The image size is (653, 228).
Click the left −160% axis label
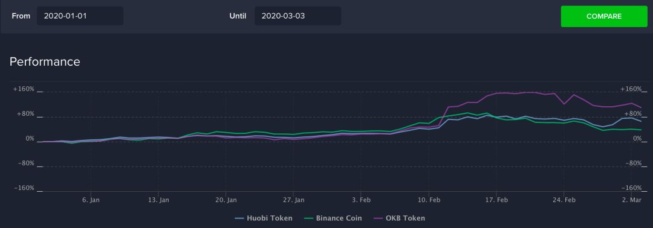[24, 188]
